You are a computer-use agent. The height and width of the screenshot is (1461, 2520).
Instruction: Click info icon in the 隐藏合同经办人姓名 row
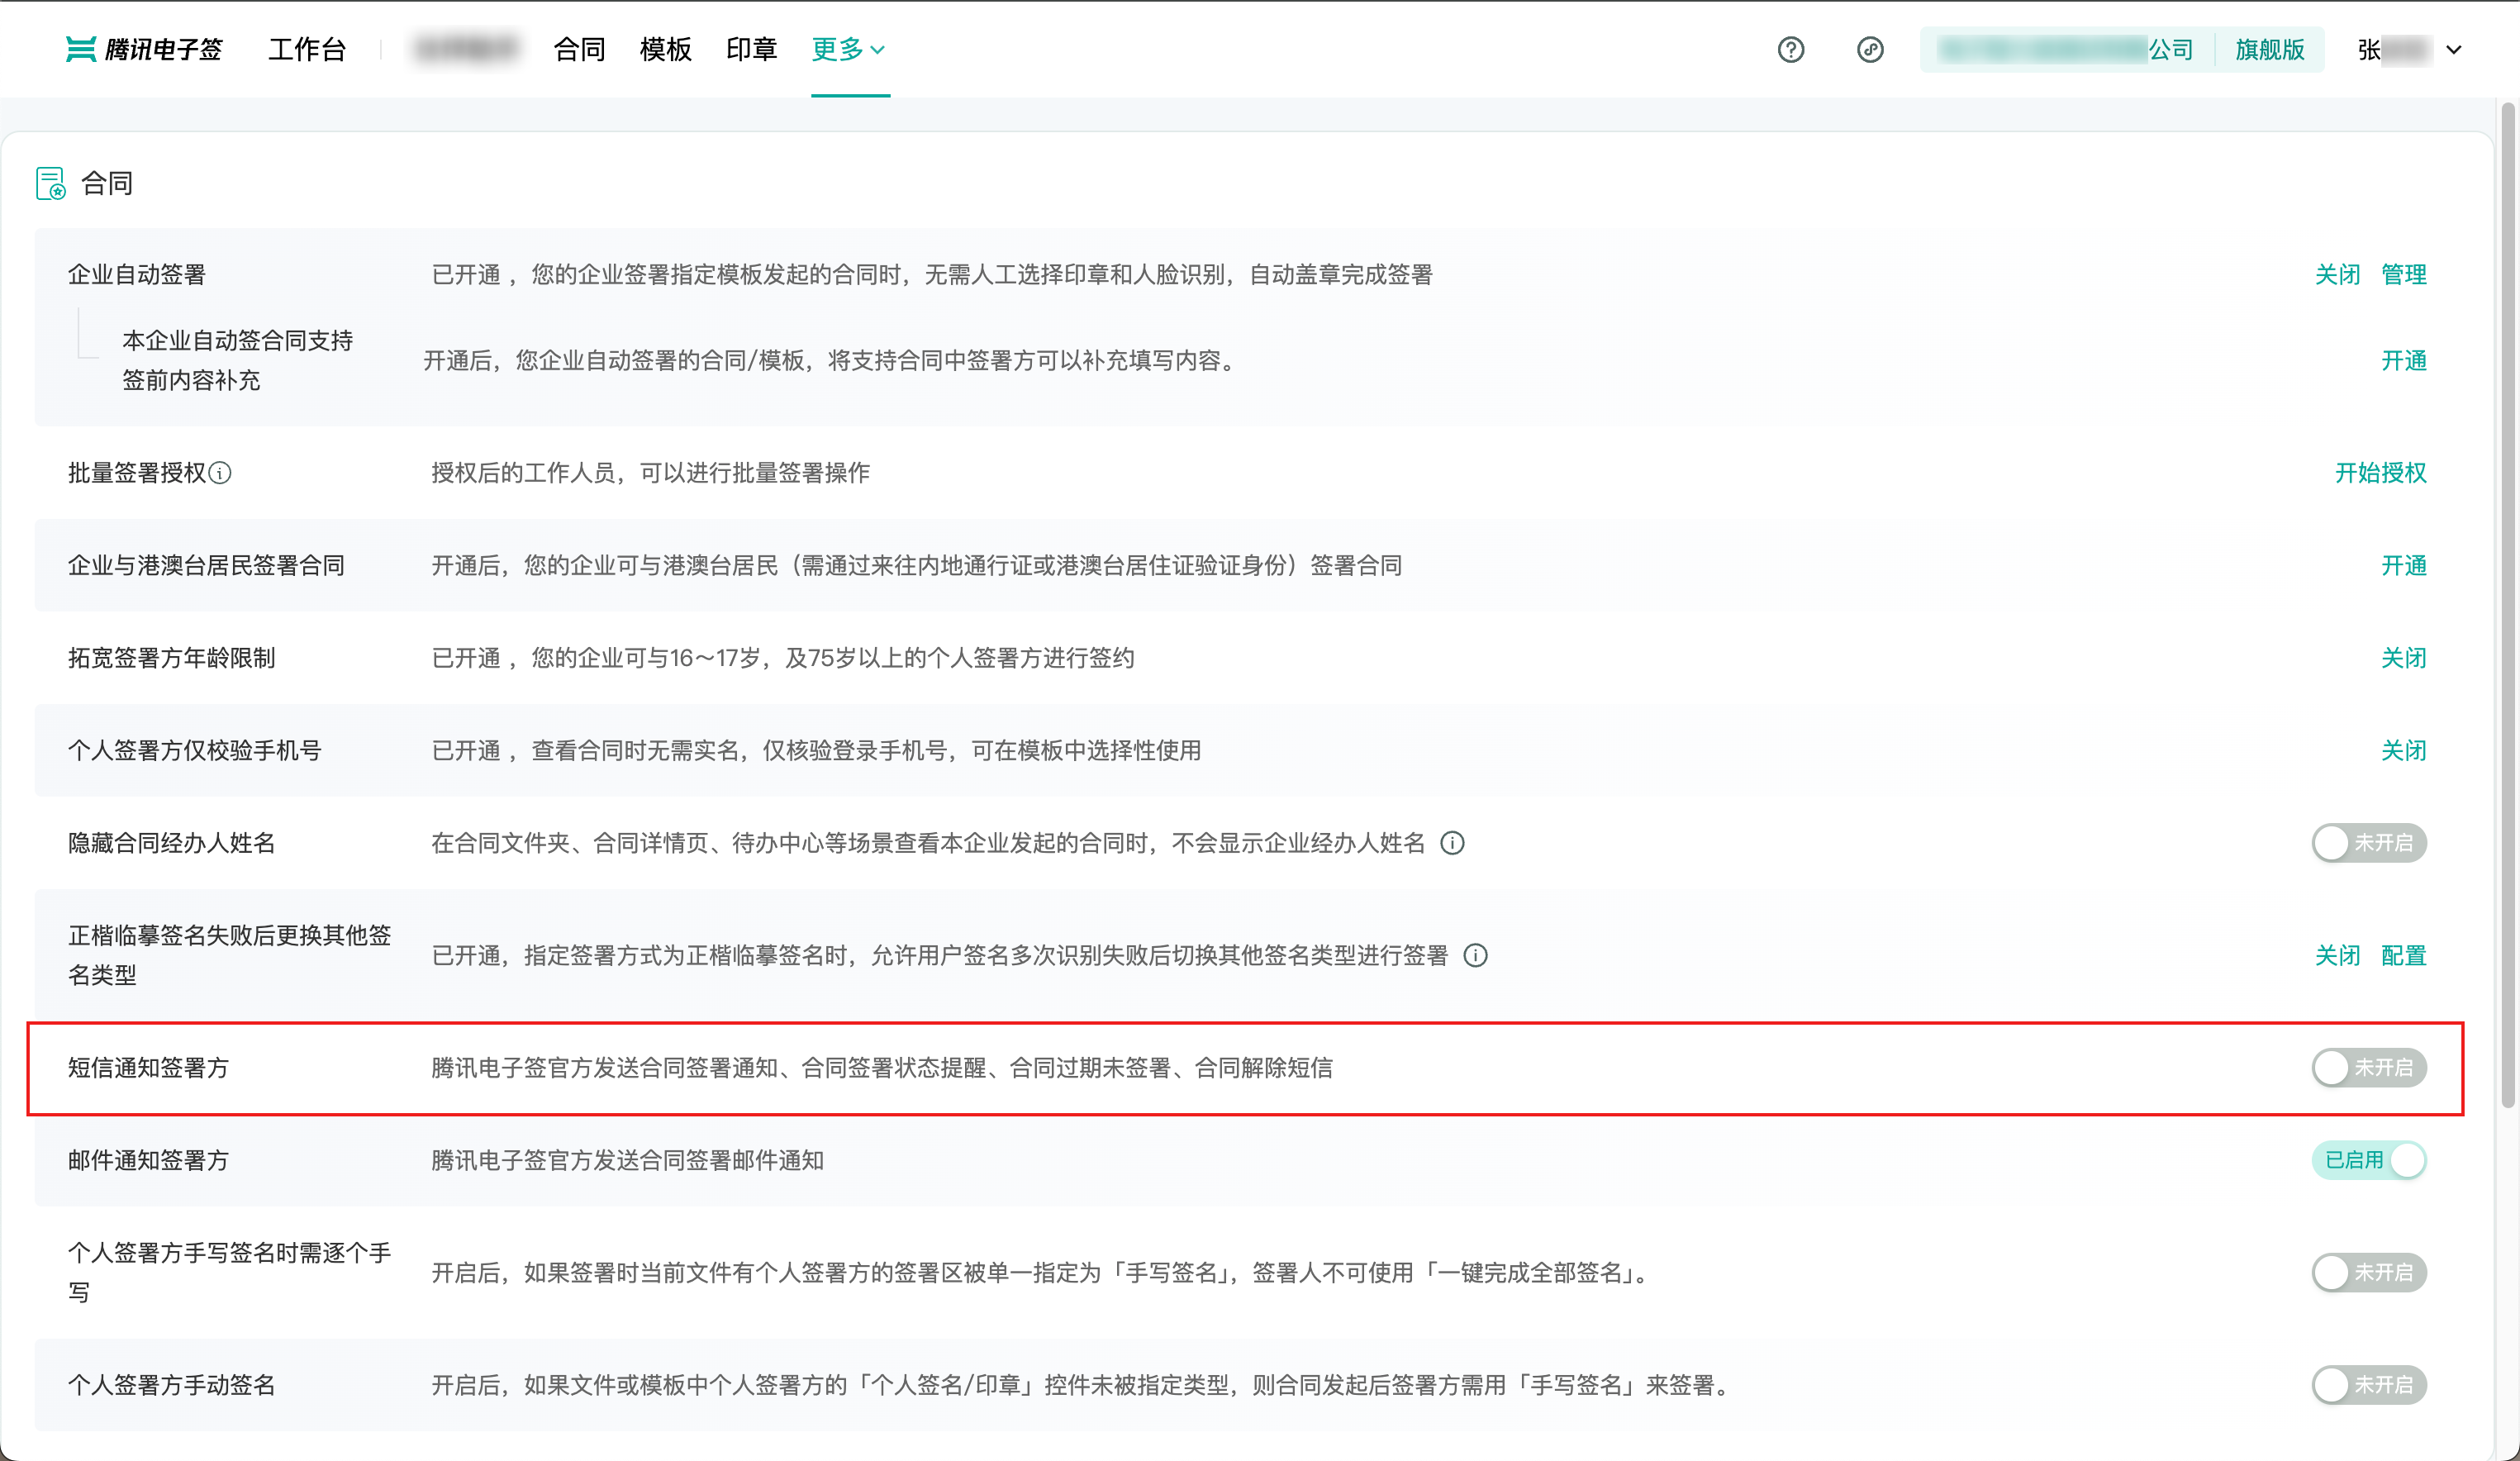pyautogui.click(x=1452, y=843)
